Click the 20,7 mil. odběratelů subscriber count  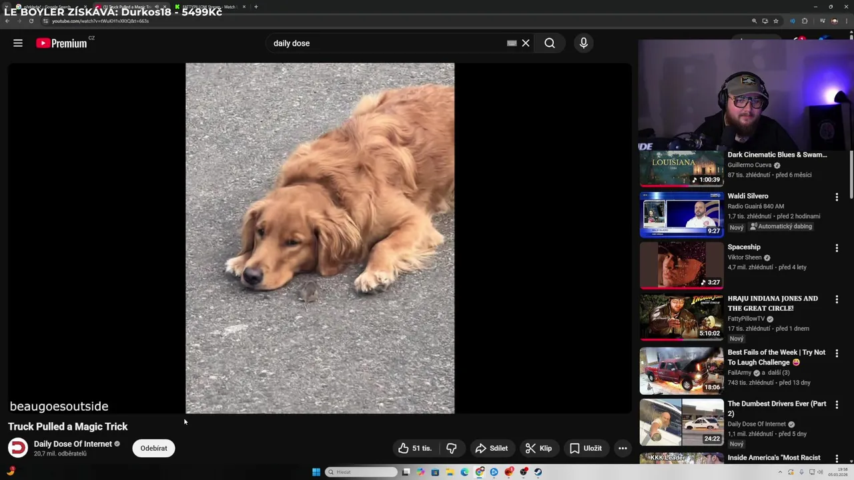pos(60,454)
